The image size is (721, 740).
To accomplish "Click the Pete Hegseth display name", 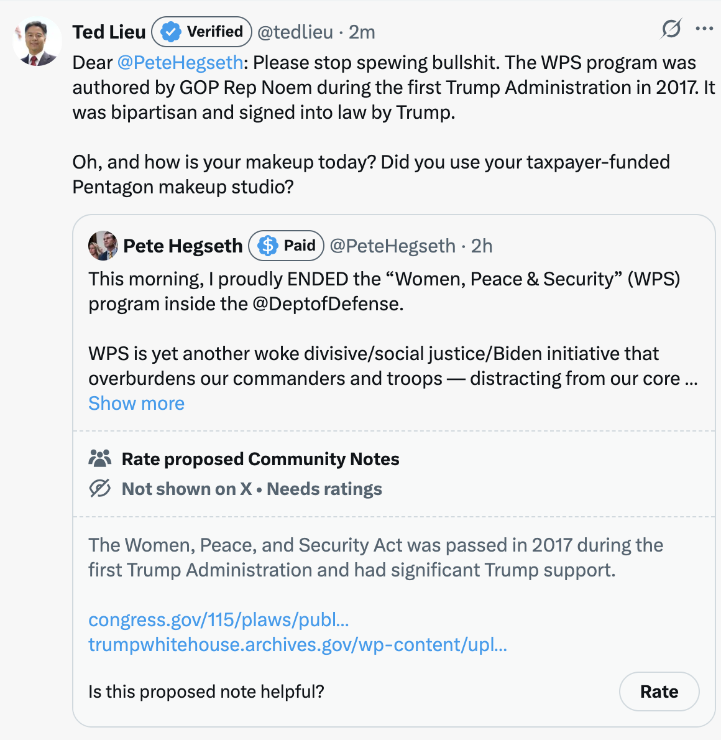I will (183, 246).
